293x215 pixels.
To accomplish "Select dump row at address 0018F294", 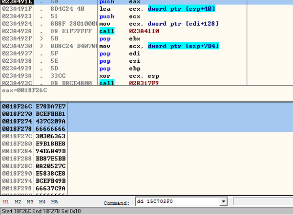I will pyautogui.click(x=146, y=181).
